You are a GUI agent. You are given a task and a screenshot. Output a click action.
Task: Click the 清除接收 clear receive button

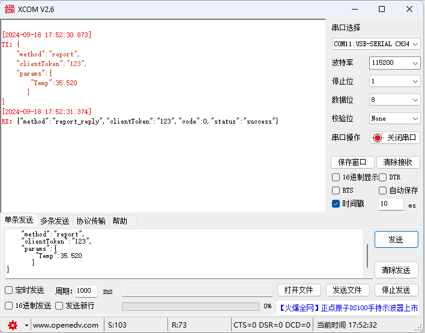[x=397, y=162]
